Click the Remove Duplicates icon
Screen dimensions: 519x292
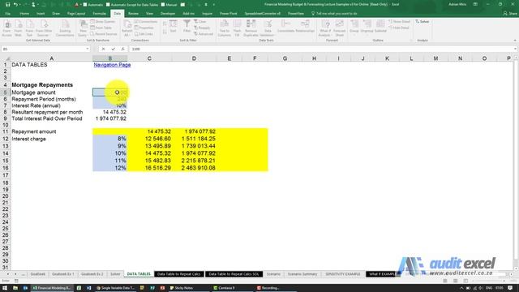point(251,28)
